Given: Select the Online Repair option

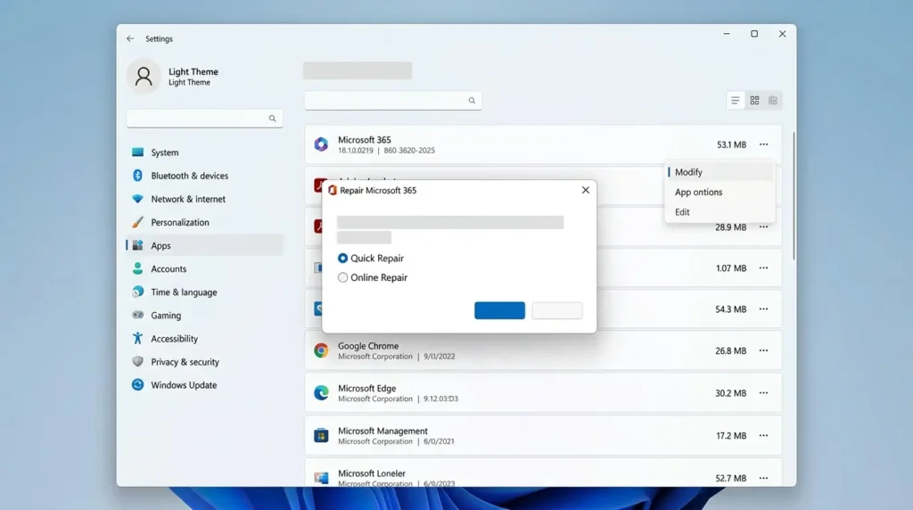Looking at the screenshot, I should click(x=373, y=277).
